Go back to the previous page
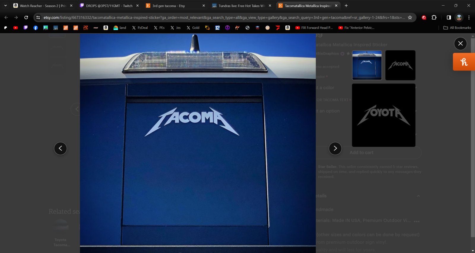475x253 pixels. pos(6,17)
